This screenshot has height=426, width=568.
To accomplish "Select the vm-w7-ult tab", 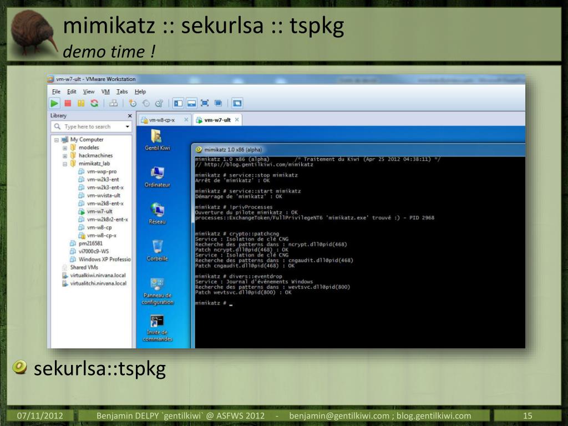I will [217, 120].
